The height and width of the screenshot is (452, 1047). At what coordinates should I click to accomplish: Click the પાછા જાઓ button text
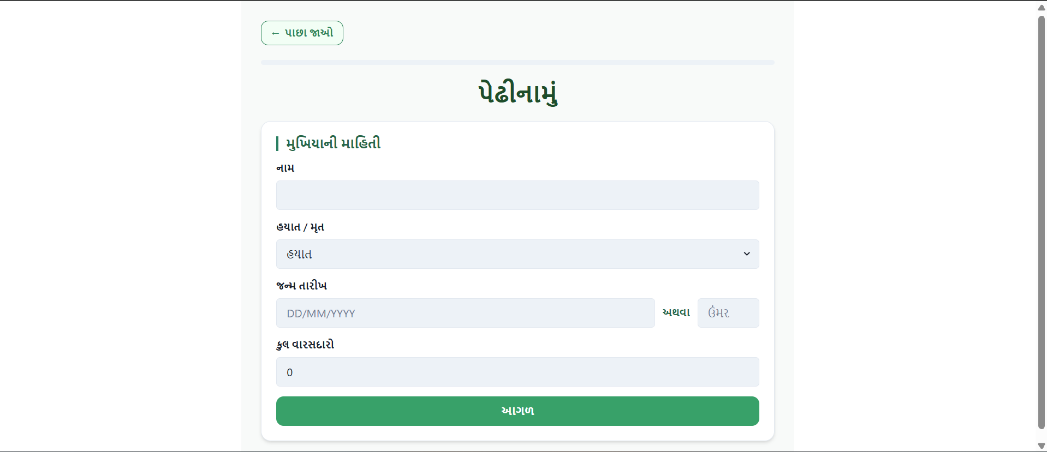click(309, 33)
